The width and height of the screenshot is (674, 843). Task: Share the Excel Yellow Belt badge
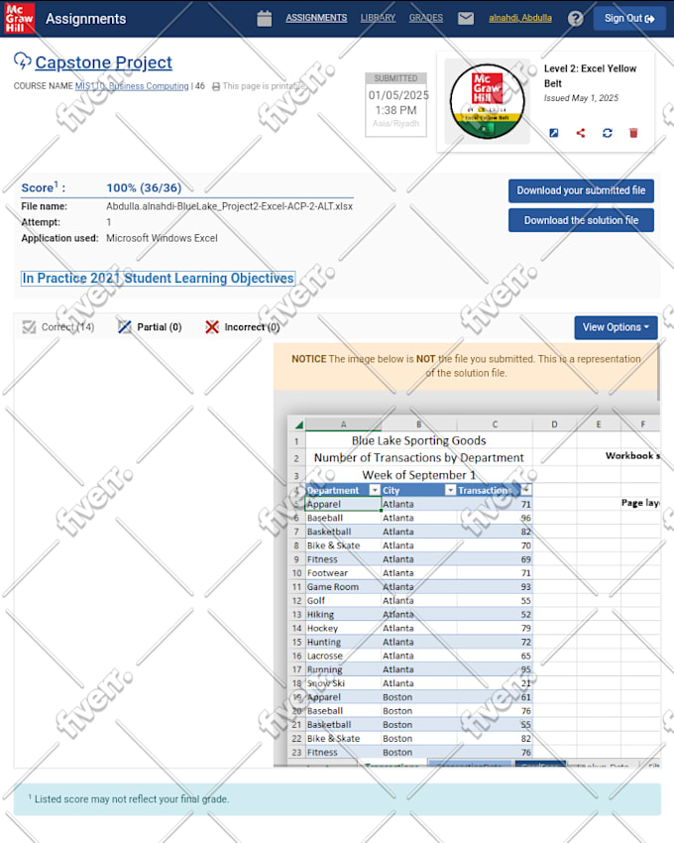click(x=581, y=133)
